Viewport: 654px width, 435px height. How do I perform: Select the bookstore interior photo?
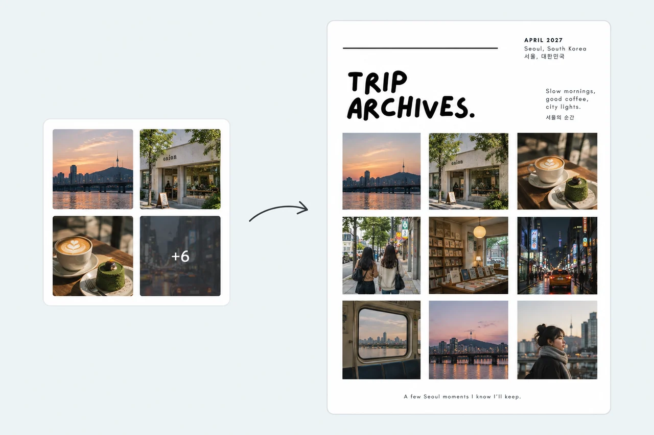pos(469,255)
